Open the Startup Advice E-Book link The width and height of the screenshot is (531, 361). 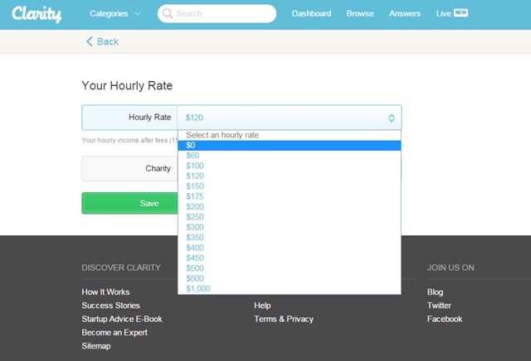(x=122, y=319)
